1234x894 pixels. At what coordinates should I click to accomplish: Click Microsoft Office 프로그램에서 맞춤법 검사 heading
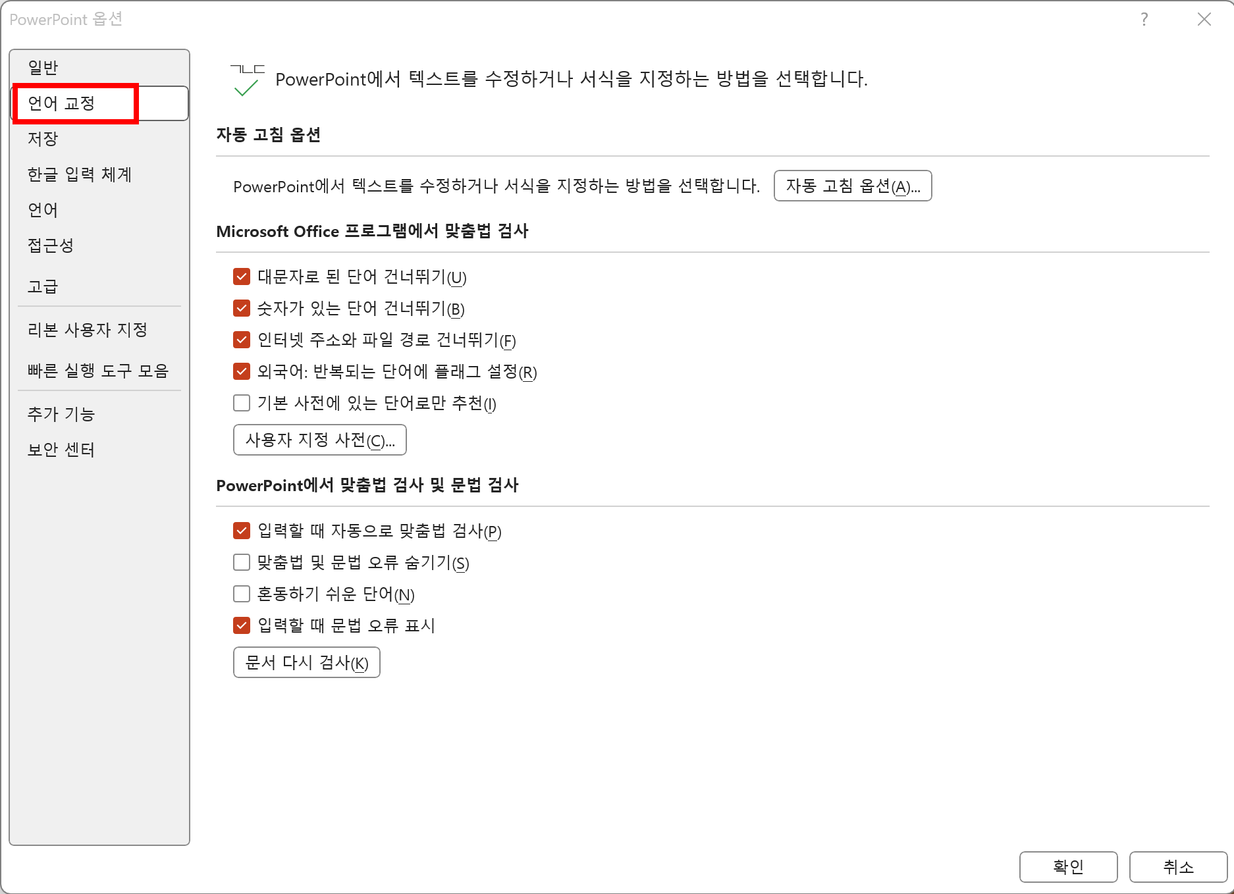(x=373, y=231)
